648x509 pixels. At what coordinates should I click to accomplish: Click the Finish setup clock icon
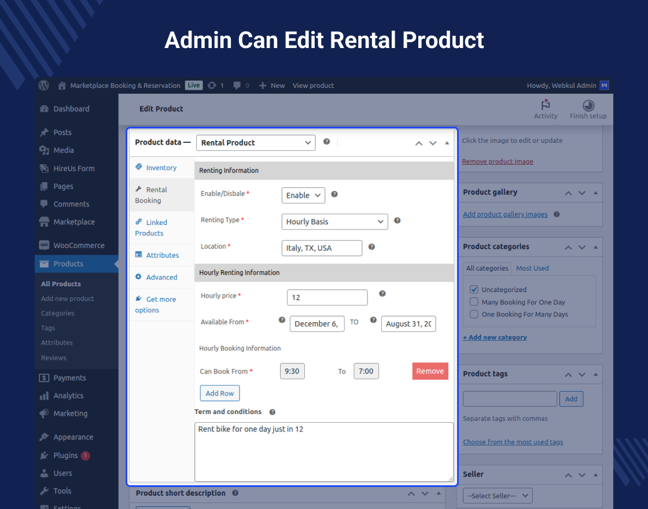(x=588, y=104)
